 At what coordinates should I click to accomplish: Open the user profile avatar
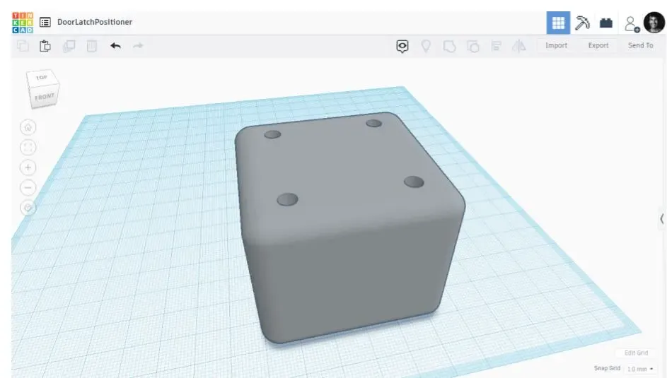654,23
